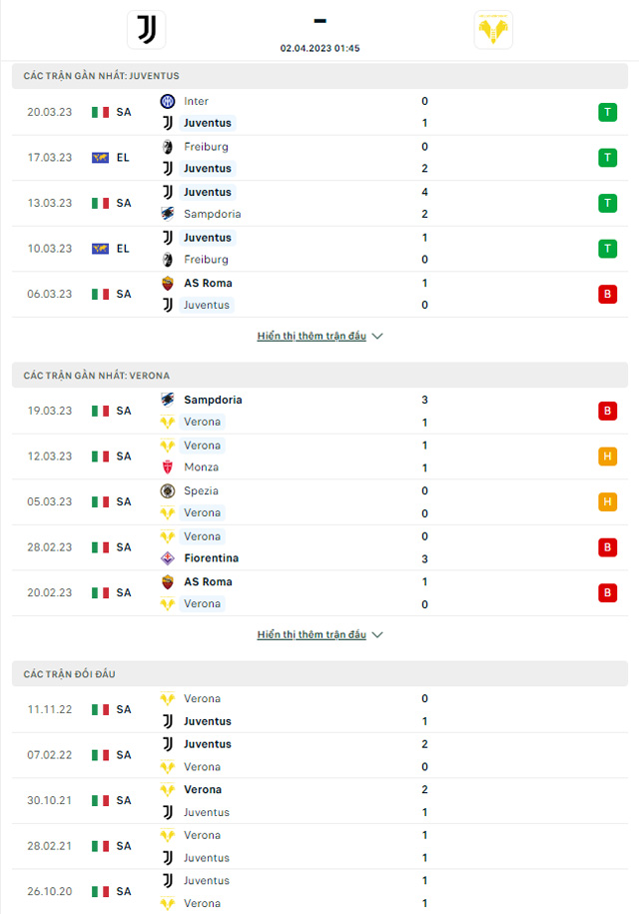Select the 'Các trận đối đầu' section header
This screenshot has width=639, height=914.
coord(70,674)
